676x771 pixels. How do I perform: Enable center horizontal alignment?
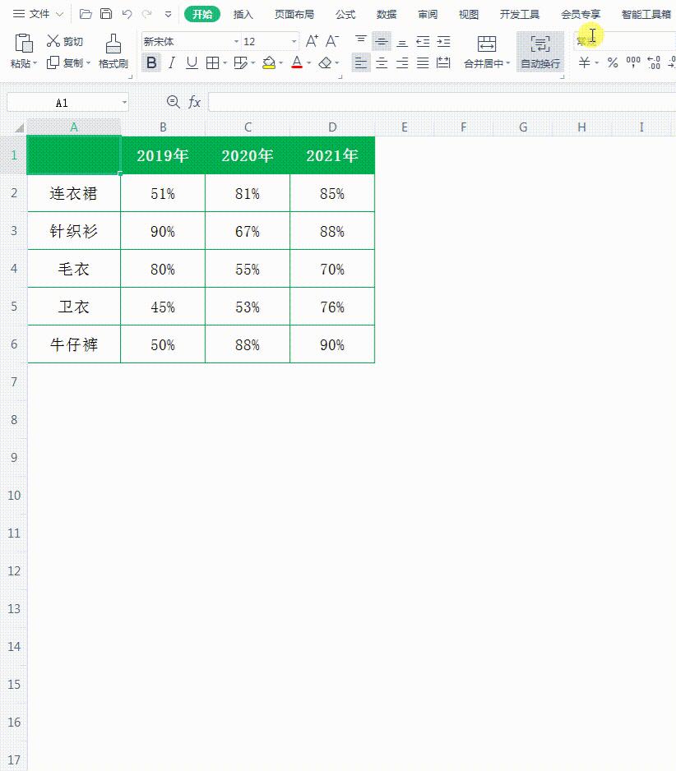tap(381, 62)
